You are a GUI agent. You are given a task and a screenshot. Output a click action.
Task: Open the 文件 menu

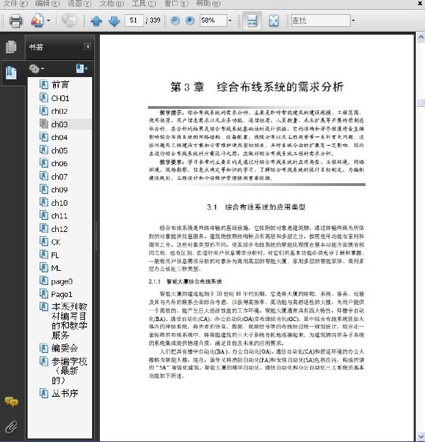click(x=16, y=4)
